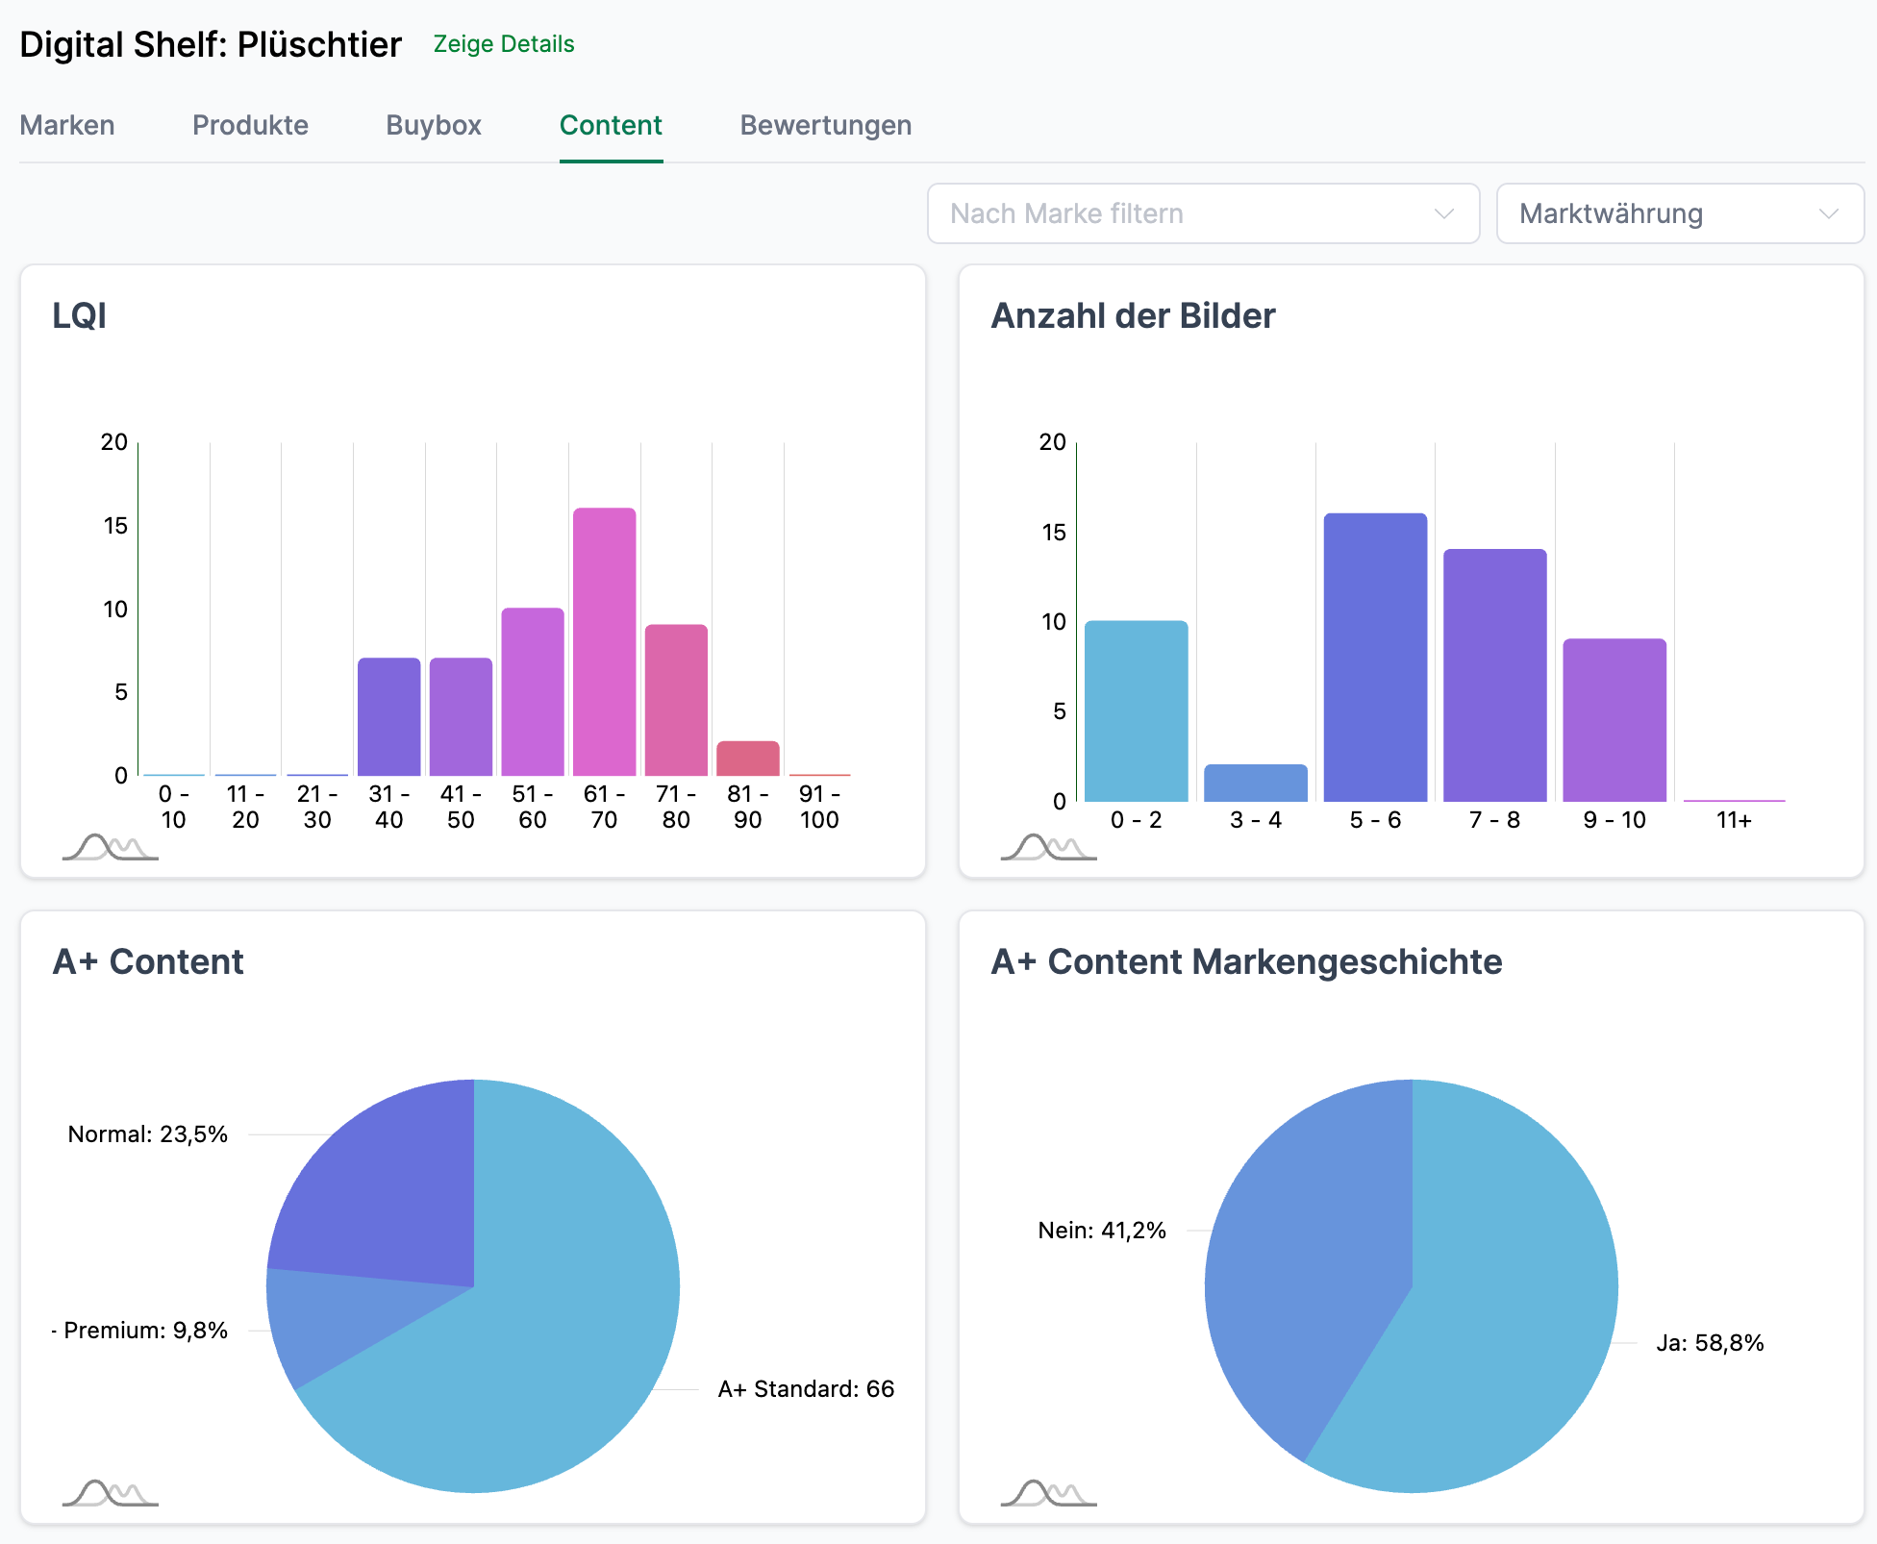Click the distribution icon under Anzahl der Bilder
Image resolution: width=1877 pixels, height=1544 pixels.
(x=1048, y=847)
